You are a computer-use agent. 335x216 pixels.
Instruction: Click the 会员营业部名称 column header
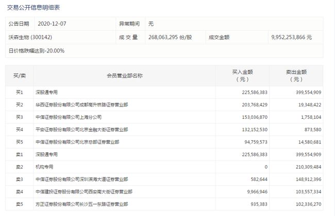[x=125, y=76]
